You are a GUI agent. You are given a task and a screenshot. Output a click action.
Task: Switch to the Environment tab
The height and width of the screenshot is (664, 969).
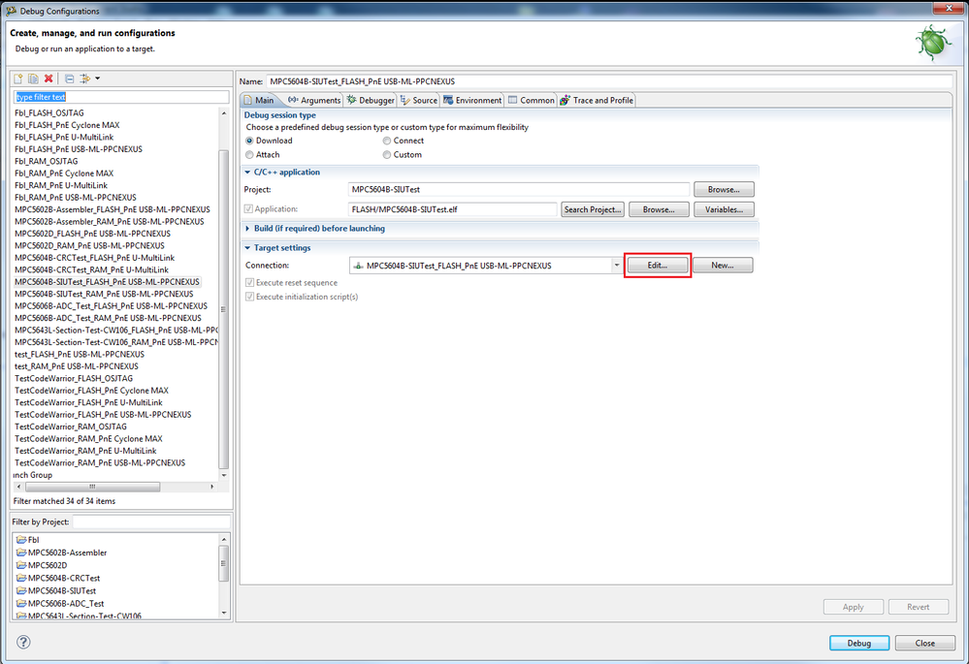pos(472,100)
